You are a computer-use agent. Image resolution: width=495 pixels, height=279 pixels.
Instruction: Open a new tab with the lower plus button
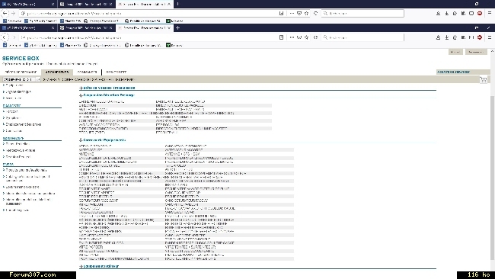coord(177,27)
